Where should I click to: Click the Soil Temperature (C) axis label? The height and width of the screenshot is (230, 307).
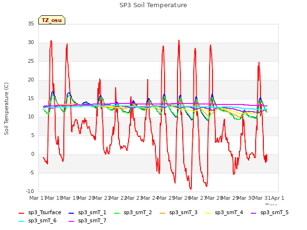point(6,109)
